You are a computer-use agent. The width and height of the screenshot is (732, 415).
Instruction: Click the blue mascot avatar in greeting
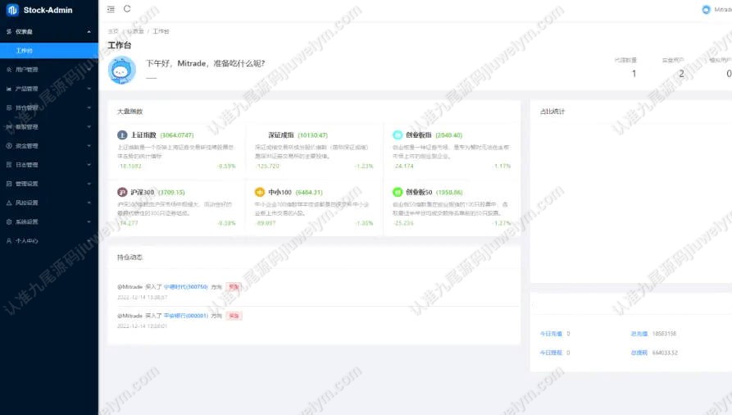point(122,71)
